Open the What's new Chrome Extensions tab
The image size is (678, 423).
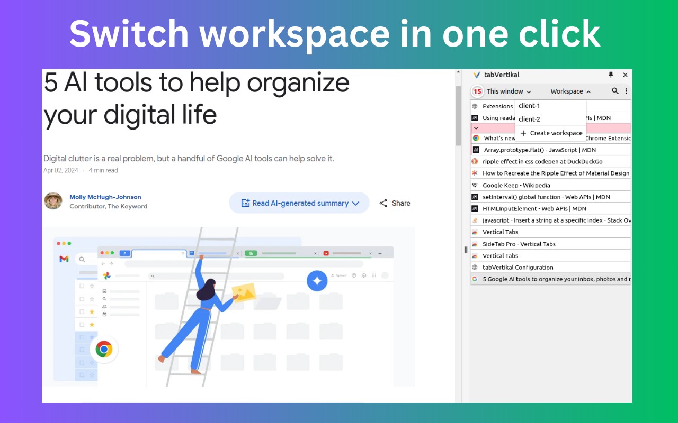point(551,138)
